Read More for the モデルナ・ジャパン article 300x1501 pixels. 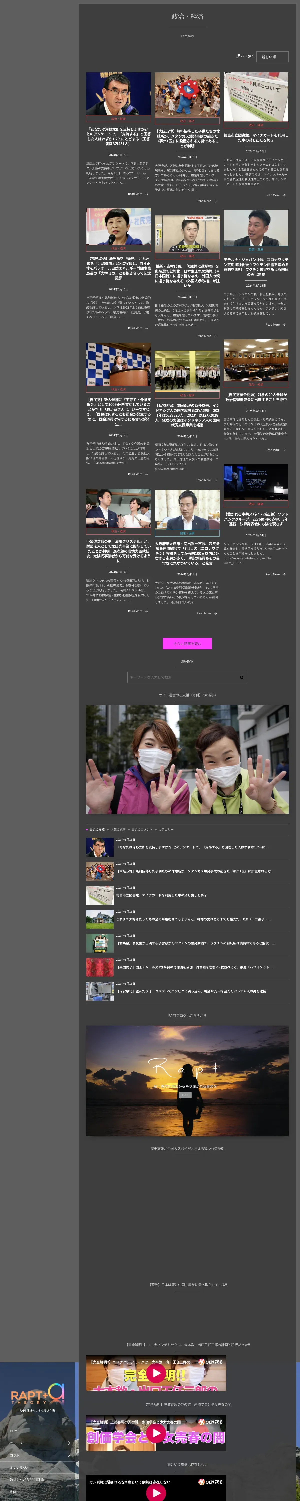(275, 324)
